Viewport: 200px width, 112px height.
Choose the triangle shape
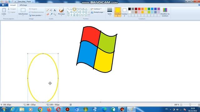pos(86,9)
